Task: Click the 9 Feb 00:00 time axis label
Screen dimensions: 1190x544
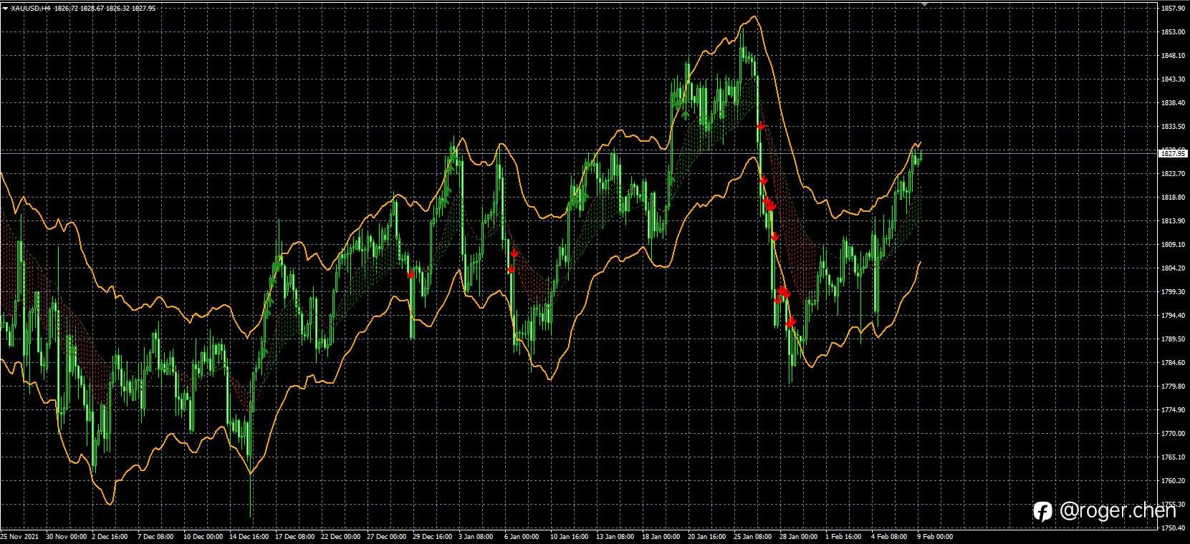Action: (935, 536)
